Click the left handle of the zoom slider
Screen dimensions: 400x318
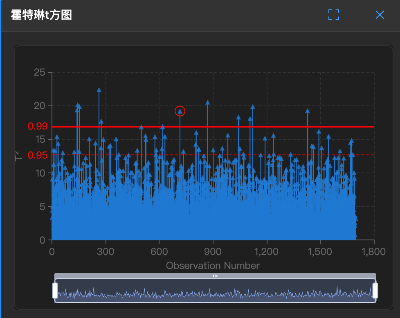(x=55, y=290)
